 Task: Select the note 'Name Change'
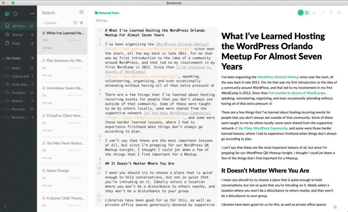coord(62,178)
